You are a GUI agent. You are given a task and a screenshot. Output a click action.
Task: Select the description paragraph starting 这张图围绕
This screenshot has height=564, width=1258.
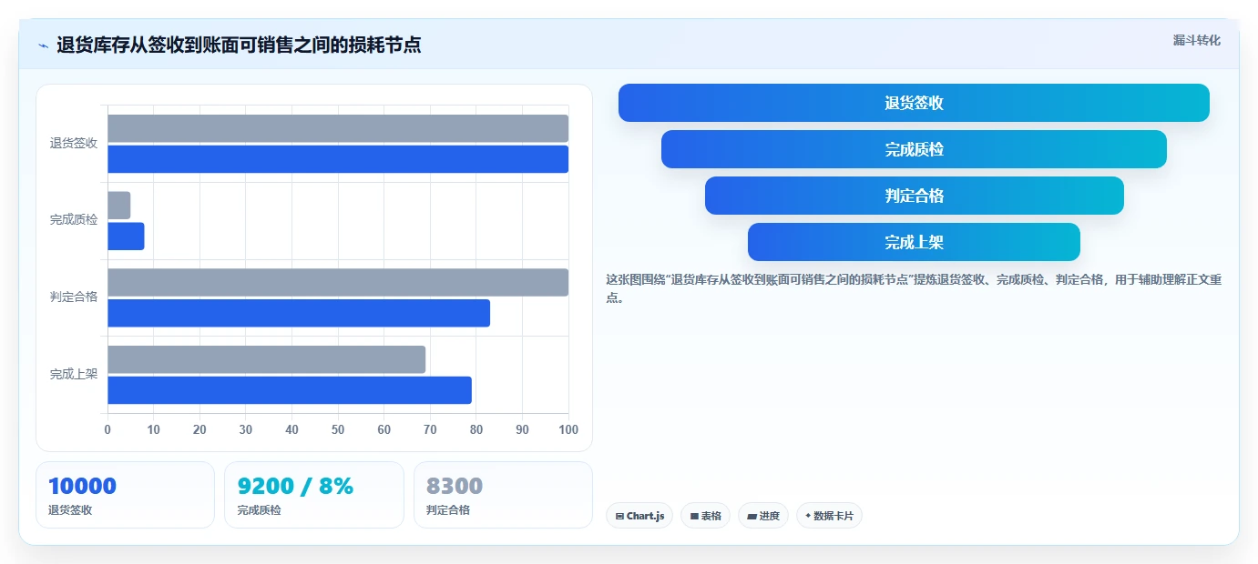click(x=914, y=288)
